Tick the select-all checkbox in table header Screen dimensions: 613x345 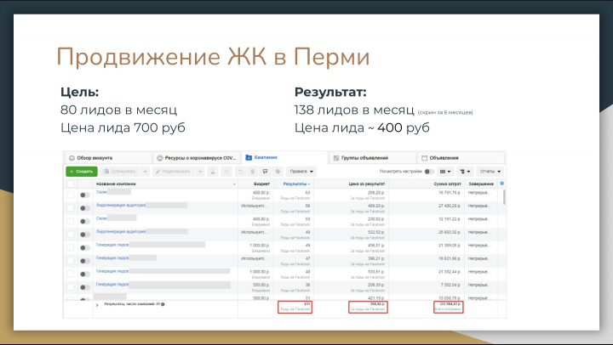click(x=71, y=184)
